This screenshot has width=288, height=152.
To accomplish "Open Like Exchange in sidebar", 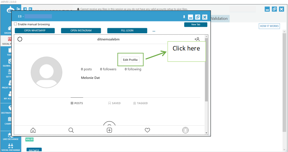I will [11, 137].
